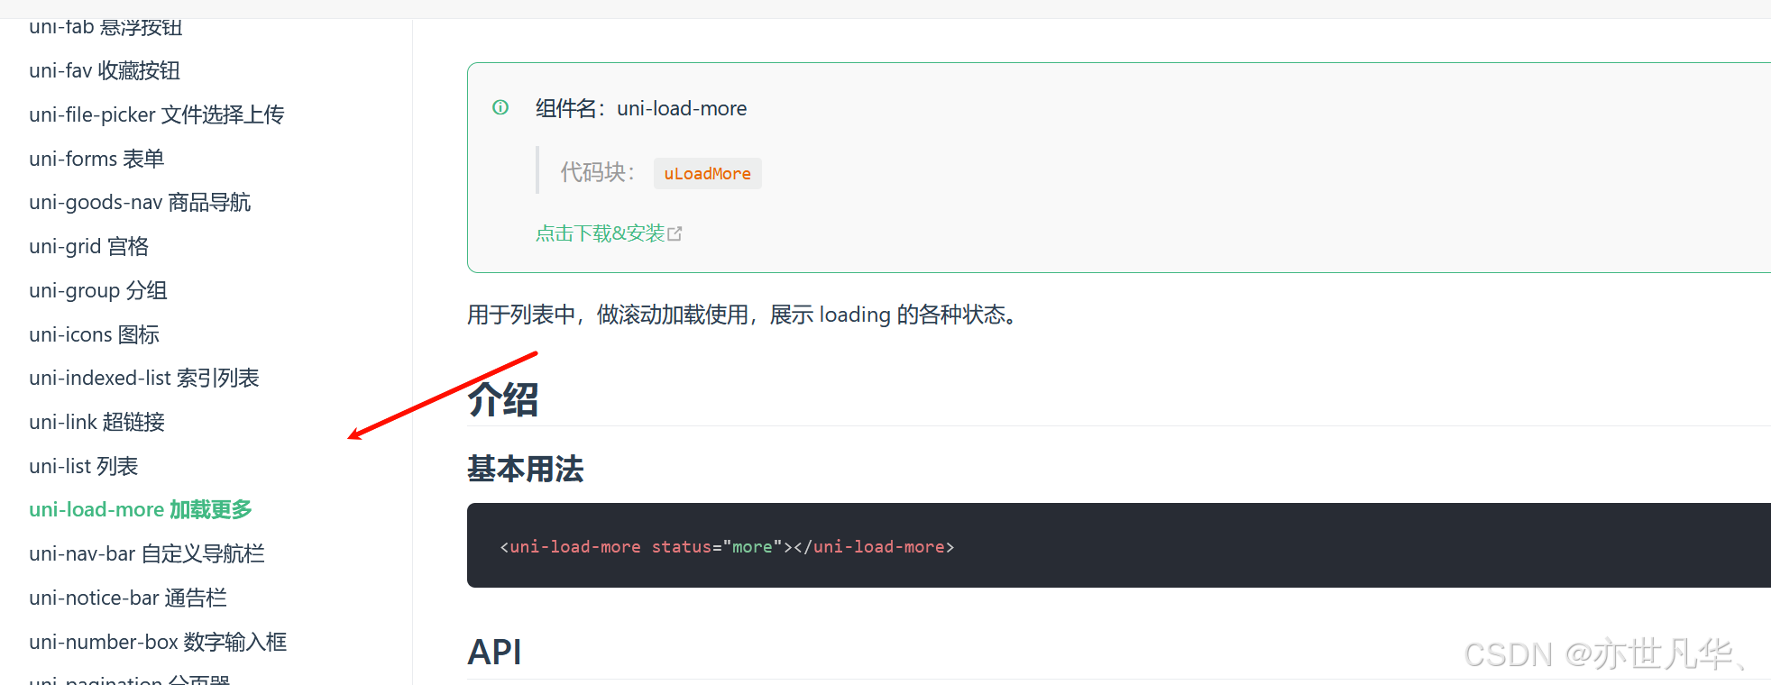The height and width of the screenshot is (685, 1771).
Task: Open uni-number-box 数字输入框 entry
Action: 158,642
